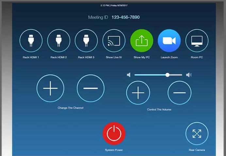Launch Zoom with the blue camera icon
226x156 pixels.
pyautogui.click(x=169, y=41)
